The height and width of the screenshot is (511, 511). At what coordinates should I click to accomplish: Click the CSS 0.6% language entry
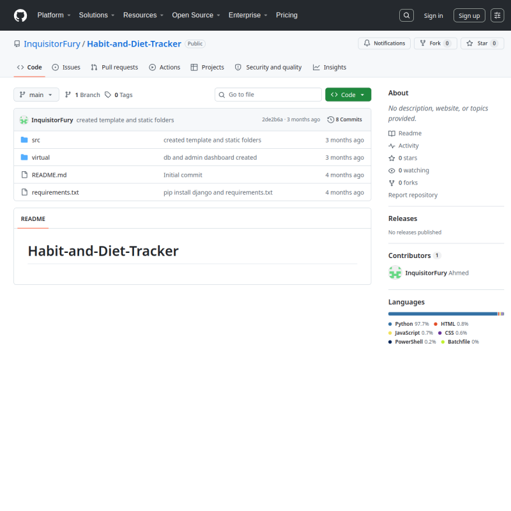coord(453,333)
